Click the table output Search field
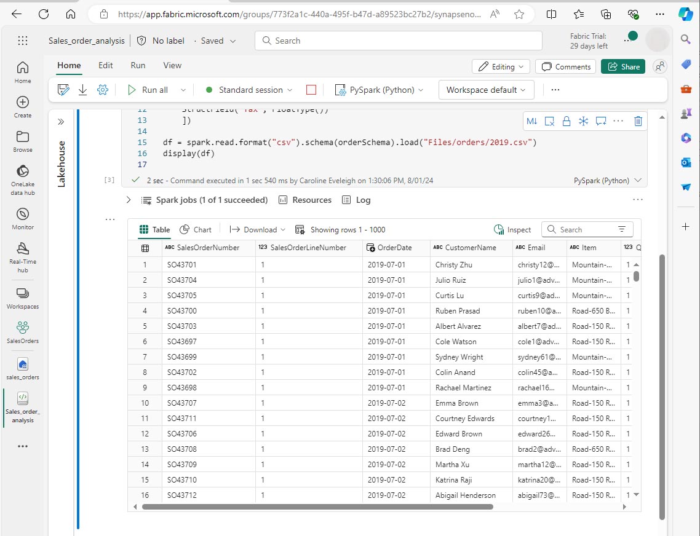The height and width of the screenshot is (536, 700). 587,229
